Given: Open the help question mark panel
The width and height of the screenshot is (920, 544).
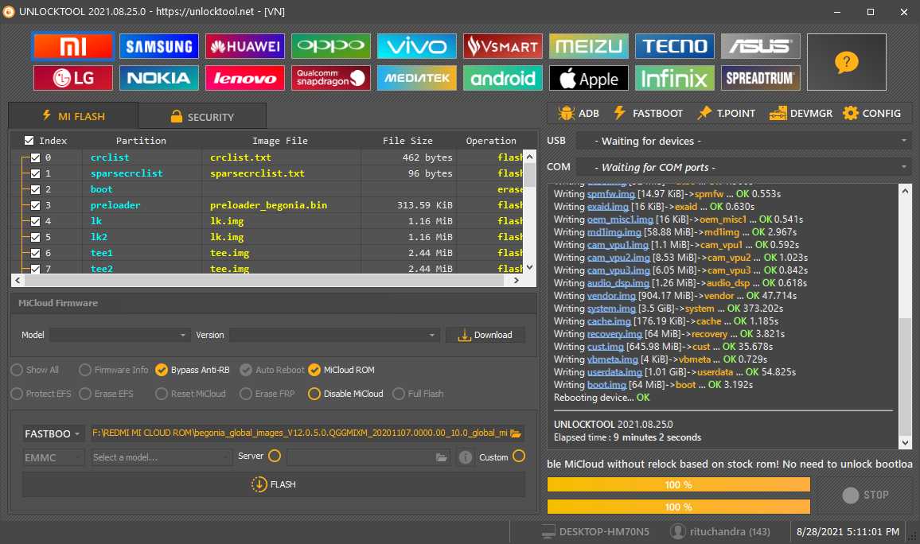Looking at the screenshot, I should click(847, 62).
